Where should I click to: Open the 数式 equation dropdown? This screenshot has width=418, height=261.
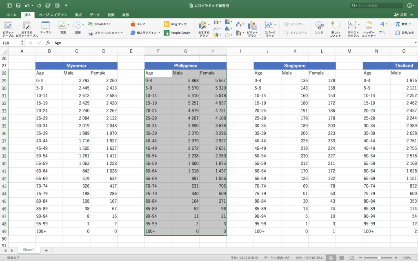pyautogui.click(x=410, y=24)
